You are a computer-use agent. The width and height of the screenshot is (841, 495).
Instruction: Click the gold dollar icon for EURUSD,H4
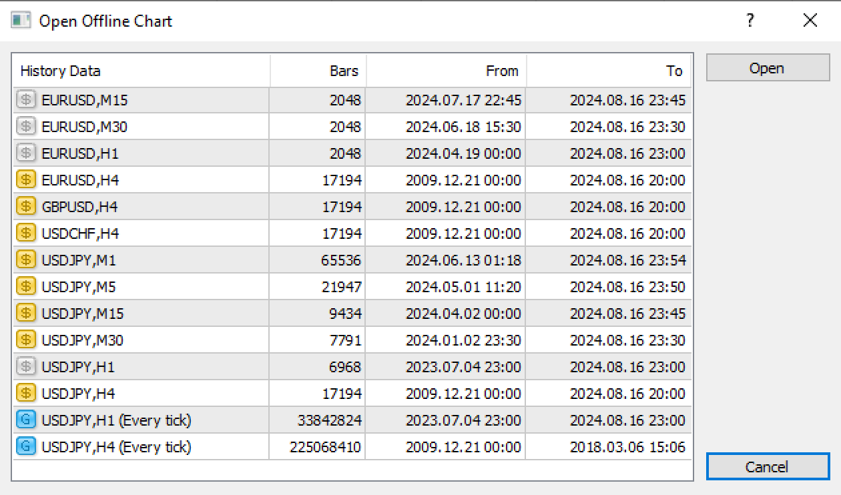click(x=25, y=180)
